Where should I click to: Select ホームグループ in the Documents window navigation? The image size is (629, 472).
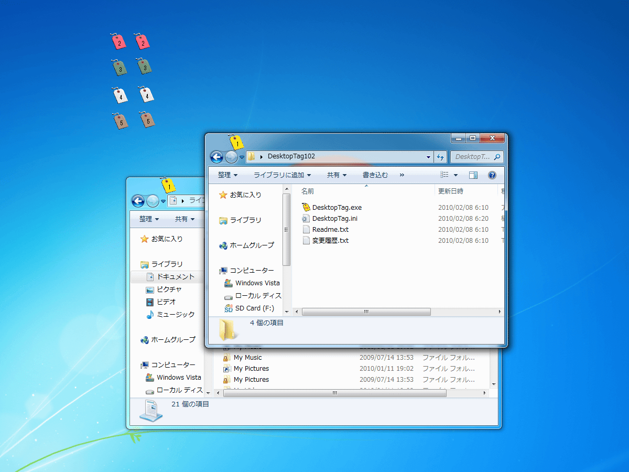click(x=168, y=339)
